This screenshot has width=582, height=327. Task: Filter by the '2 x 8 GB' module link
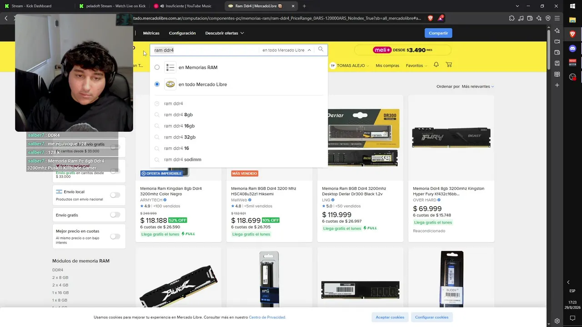pos(60,277)
